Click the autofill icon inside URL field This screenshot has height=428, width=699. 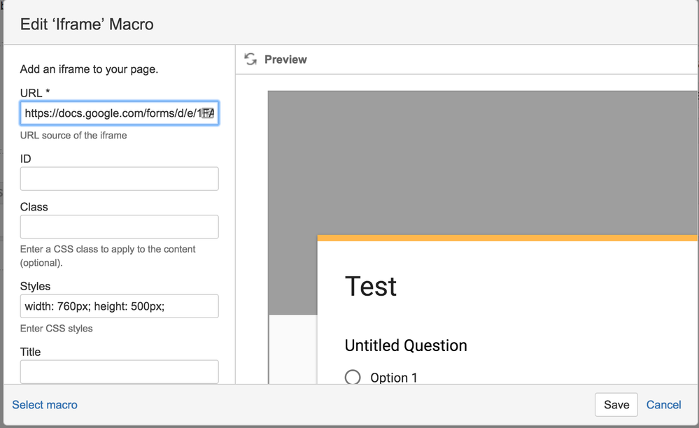(208, 113)
